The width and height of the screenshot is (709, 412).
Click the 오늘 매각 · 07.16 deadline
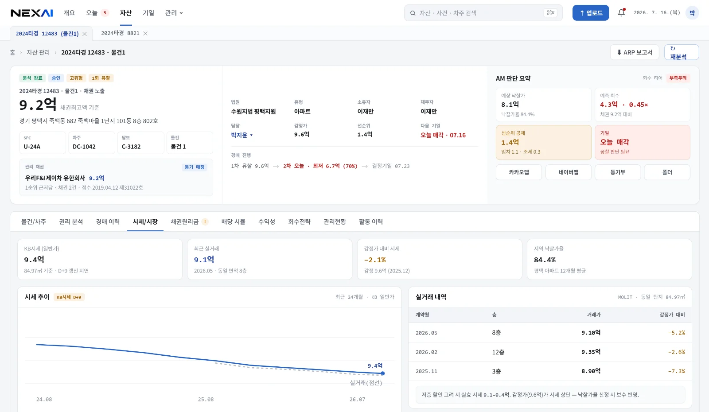pos(443,135)
